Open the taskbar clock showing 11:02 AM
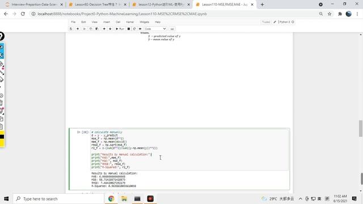 point(340,199)
